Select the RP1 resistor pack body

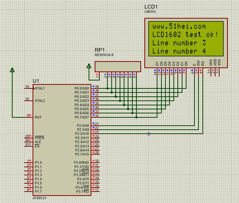(x=118, y=67)
